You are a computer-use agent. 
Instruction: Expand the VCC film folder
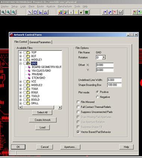[x=21, y=82]
